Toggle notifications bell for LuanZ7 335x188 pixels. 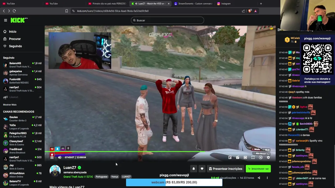tap(194, 169)
